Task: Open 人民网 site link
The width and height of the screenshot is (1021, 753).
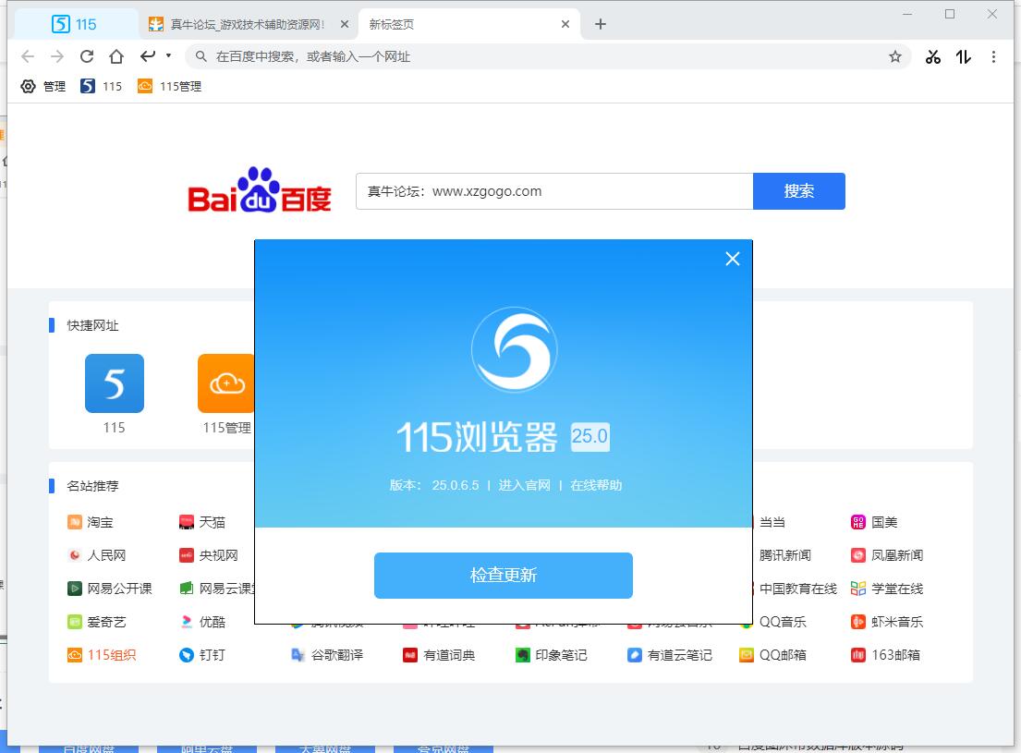Action: coord(97,555)
